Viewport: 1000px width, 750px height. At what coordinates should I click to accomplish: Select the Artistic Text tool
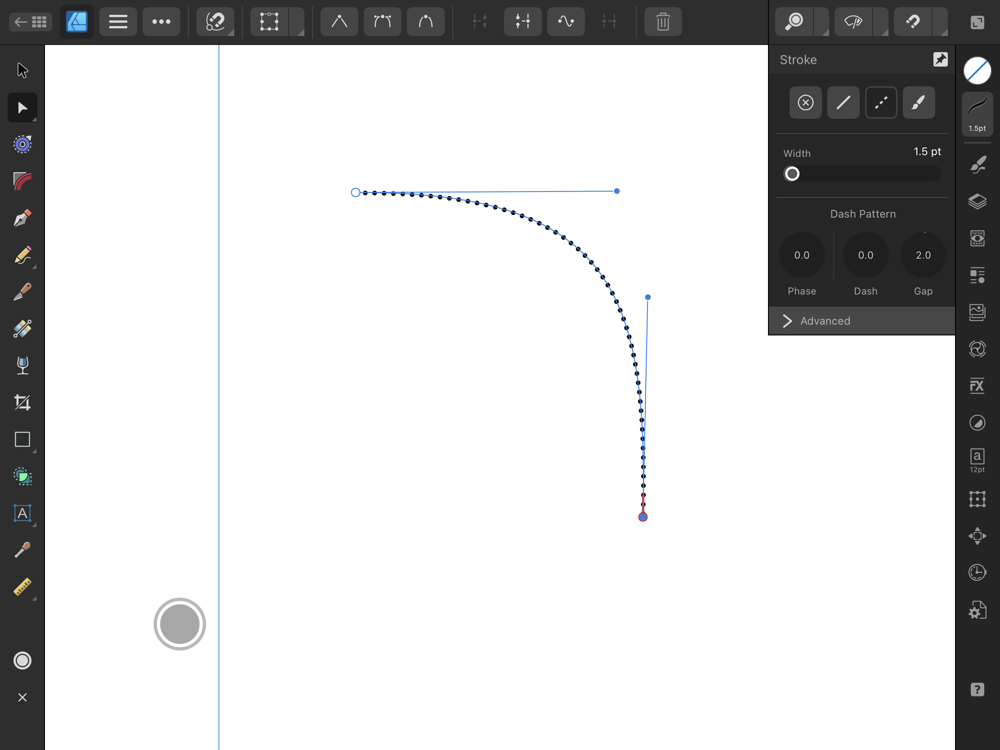[x=22, y=513]
